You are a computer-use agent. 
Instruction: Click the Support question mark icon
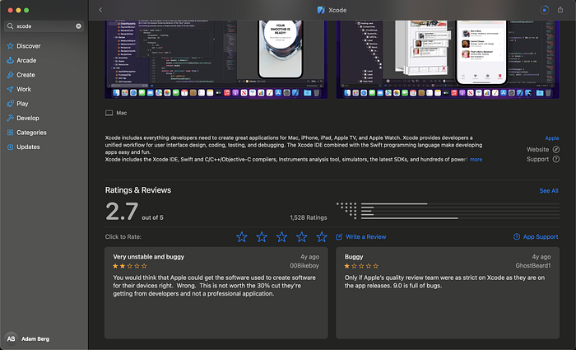[556, 159]
